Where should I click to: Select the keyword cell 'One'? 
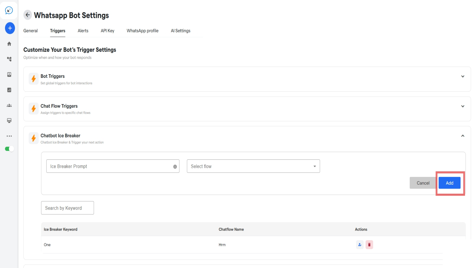[x=47, y=245]
